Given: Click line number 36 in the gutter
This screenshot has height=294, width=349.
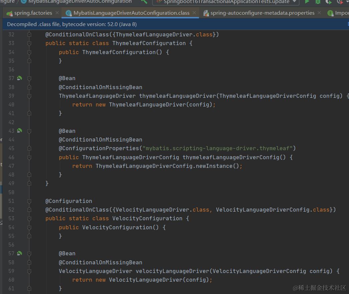Looking at the screenshot, I should (x=11, y=69).
